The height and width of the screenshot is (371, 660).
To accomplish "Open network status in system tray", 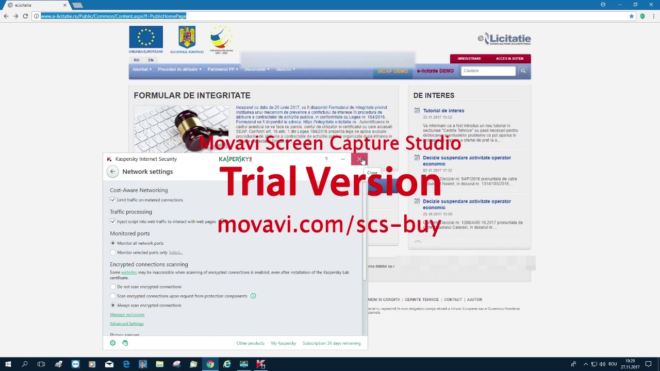I will click(x=594, y=364).
